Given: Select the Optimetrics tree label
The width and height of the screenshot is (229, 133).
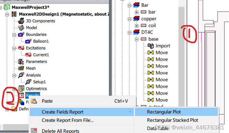Looking at the screenshot, I should [x=36, y=89].
